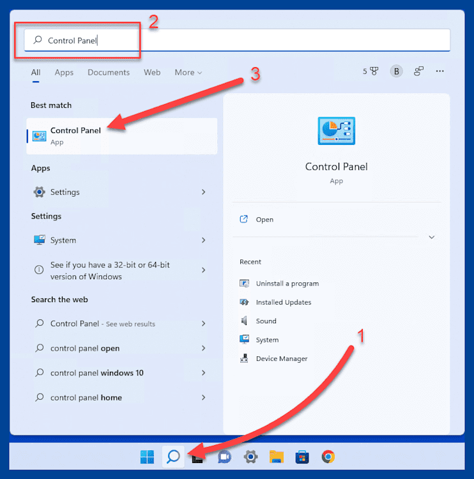Click the large Control Panel app icon
This screenshot has width=474, height=479.
pyautogui.click(x=336, y=131)
